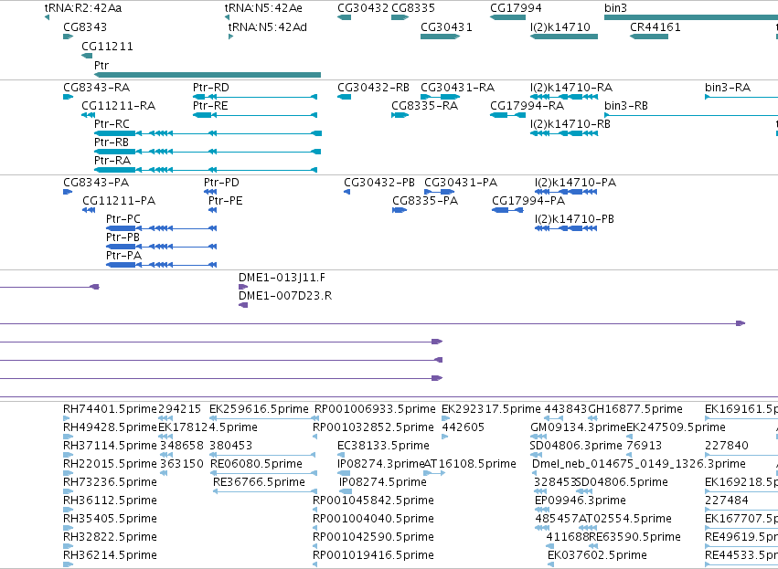The width and height of the screenshot is (778, 569).
Task: Click the RP001006933.5prime EST label
Action: [x=375, y=409]
